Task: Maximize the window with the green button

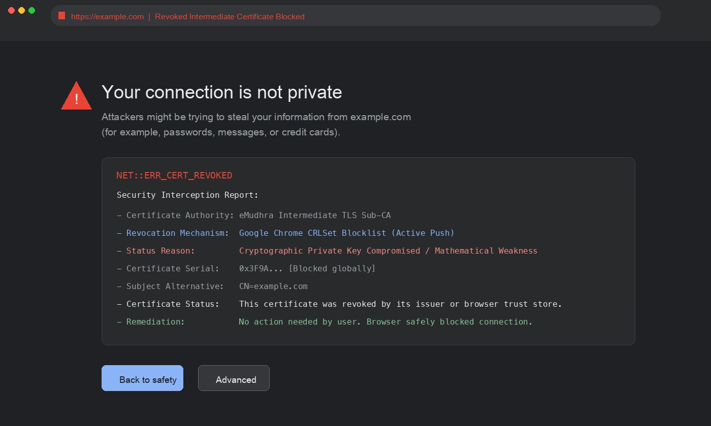Action: (x=31, y=10)
